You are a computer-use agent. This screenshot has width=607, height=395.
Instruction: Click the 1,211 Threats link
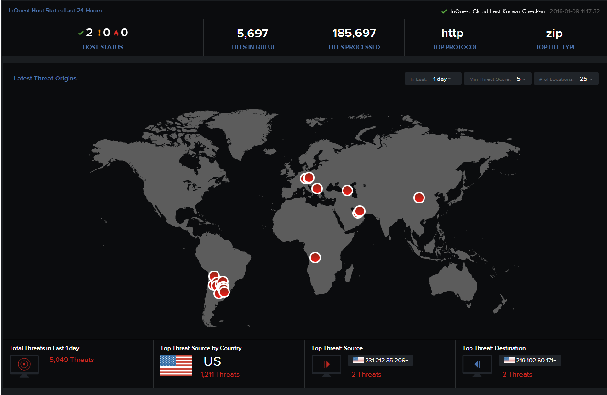[x=220, y=374]
